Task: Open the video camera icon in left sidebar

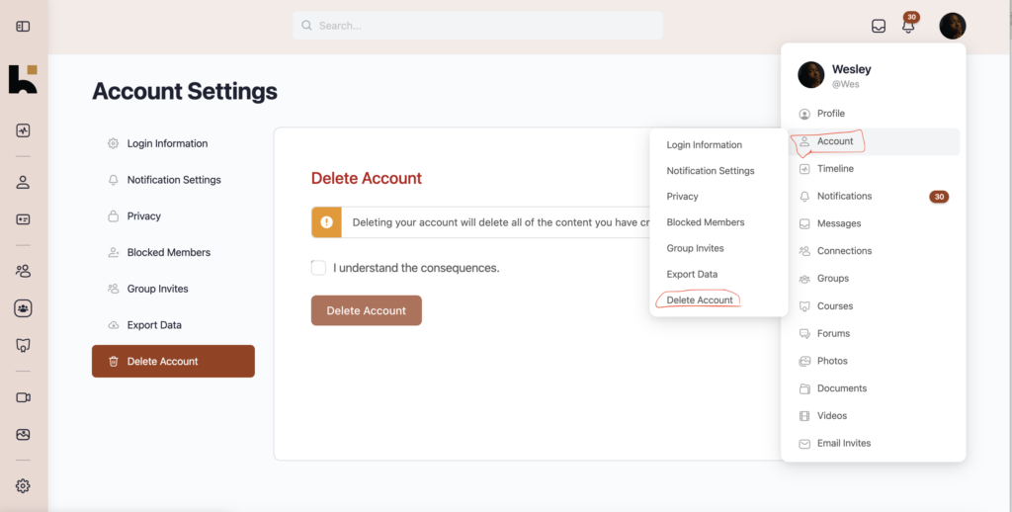Action: tap(23, 397)
